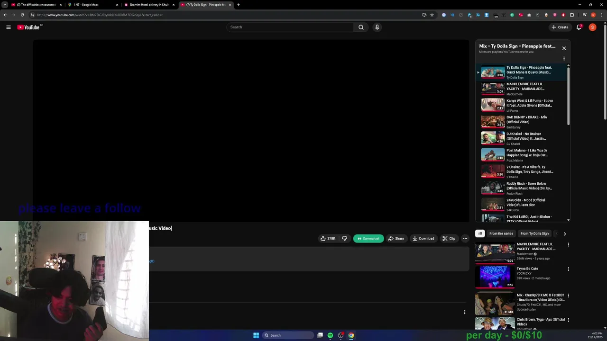
Task: Go back in browser history
Action: [5, 15]
